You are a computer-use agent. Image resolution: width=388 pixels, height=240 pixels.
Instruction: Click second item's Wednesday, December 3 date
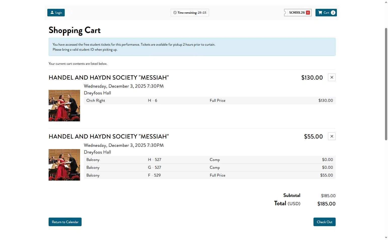[x=124, y=145]
